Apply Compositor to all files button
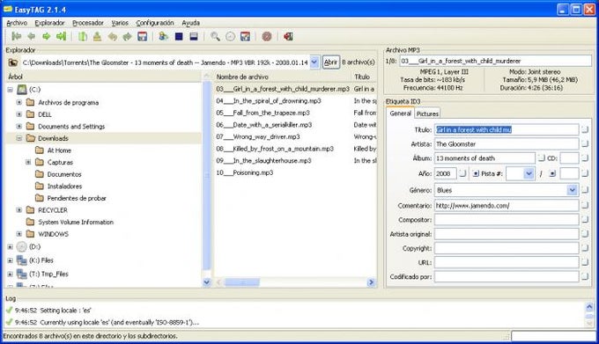The height and width of the screenshot is (344, 599). coord(585,220)
